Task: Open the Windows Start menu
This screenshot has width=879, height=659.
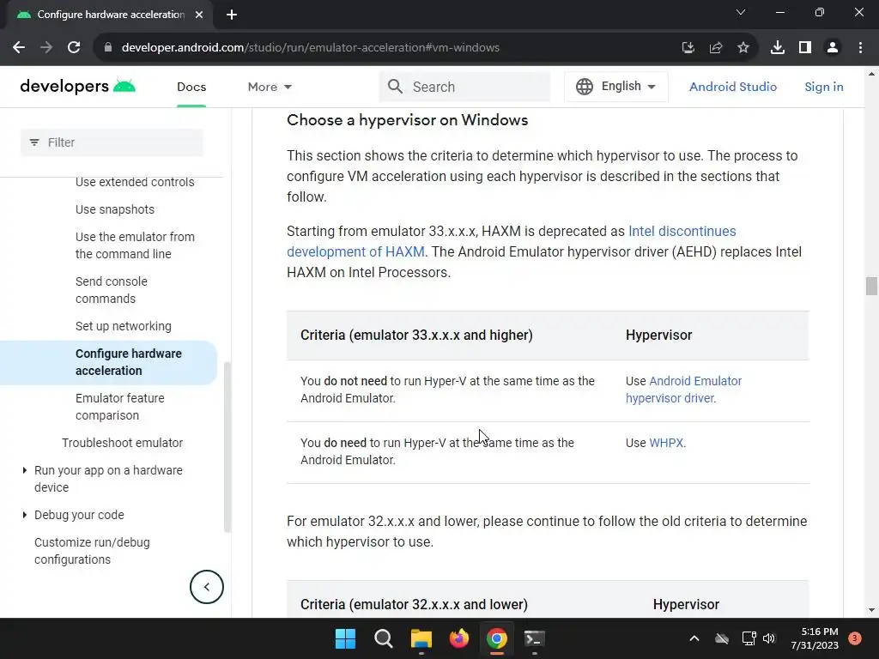Action: tap(345, 638)
